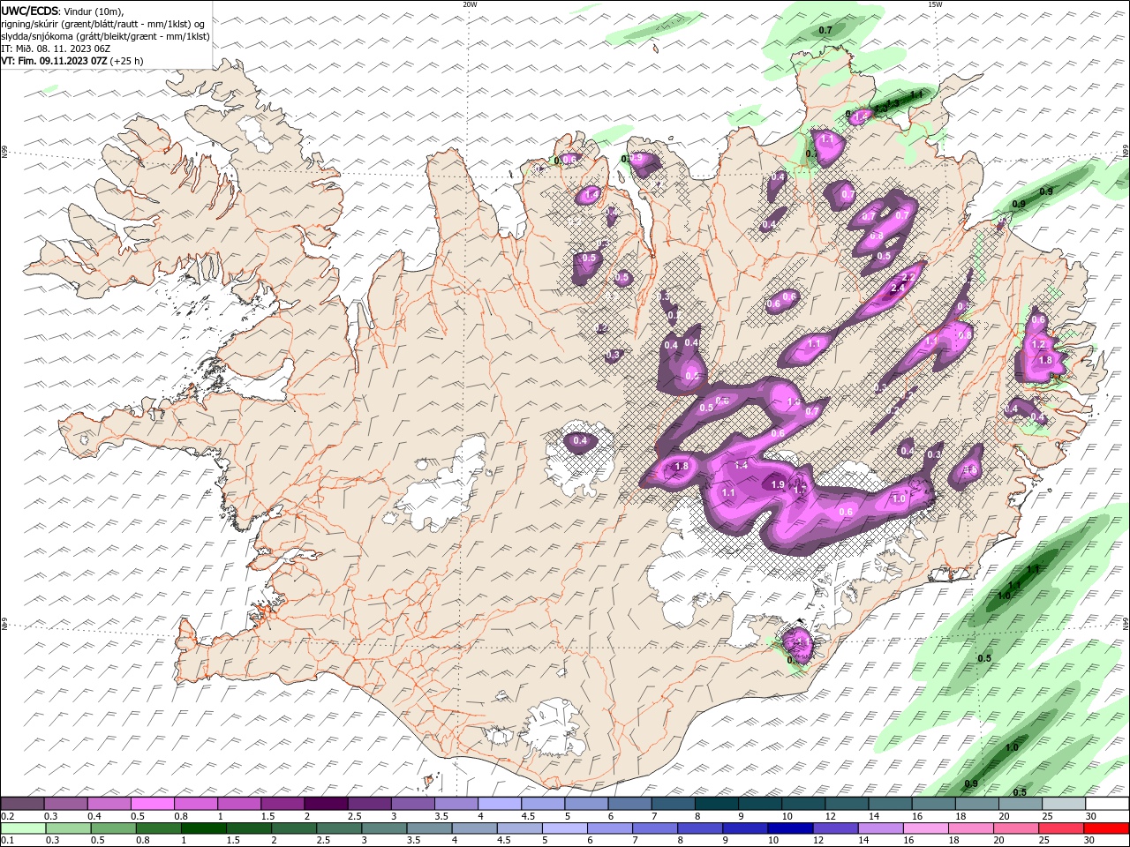1130x847 pixels.
Task: Select the 16–18 grey-teal snow legend swatch
Action: pyautogui.click(x=932, y=804)
